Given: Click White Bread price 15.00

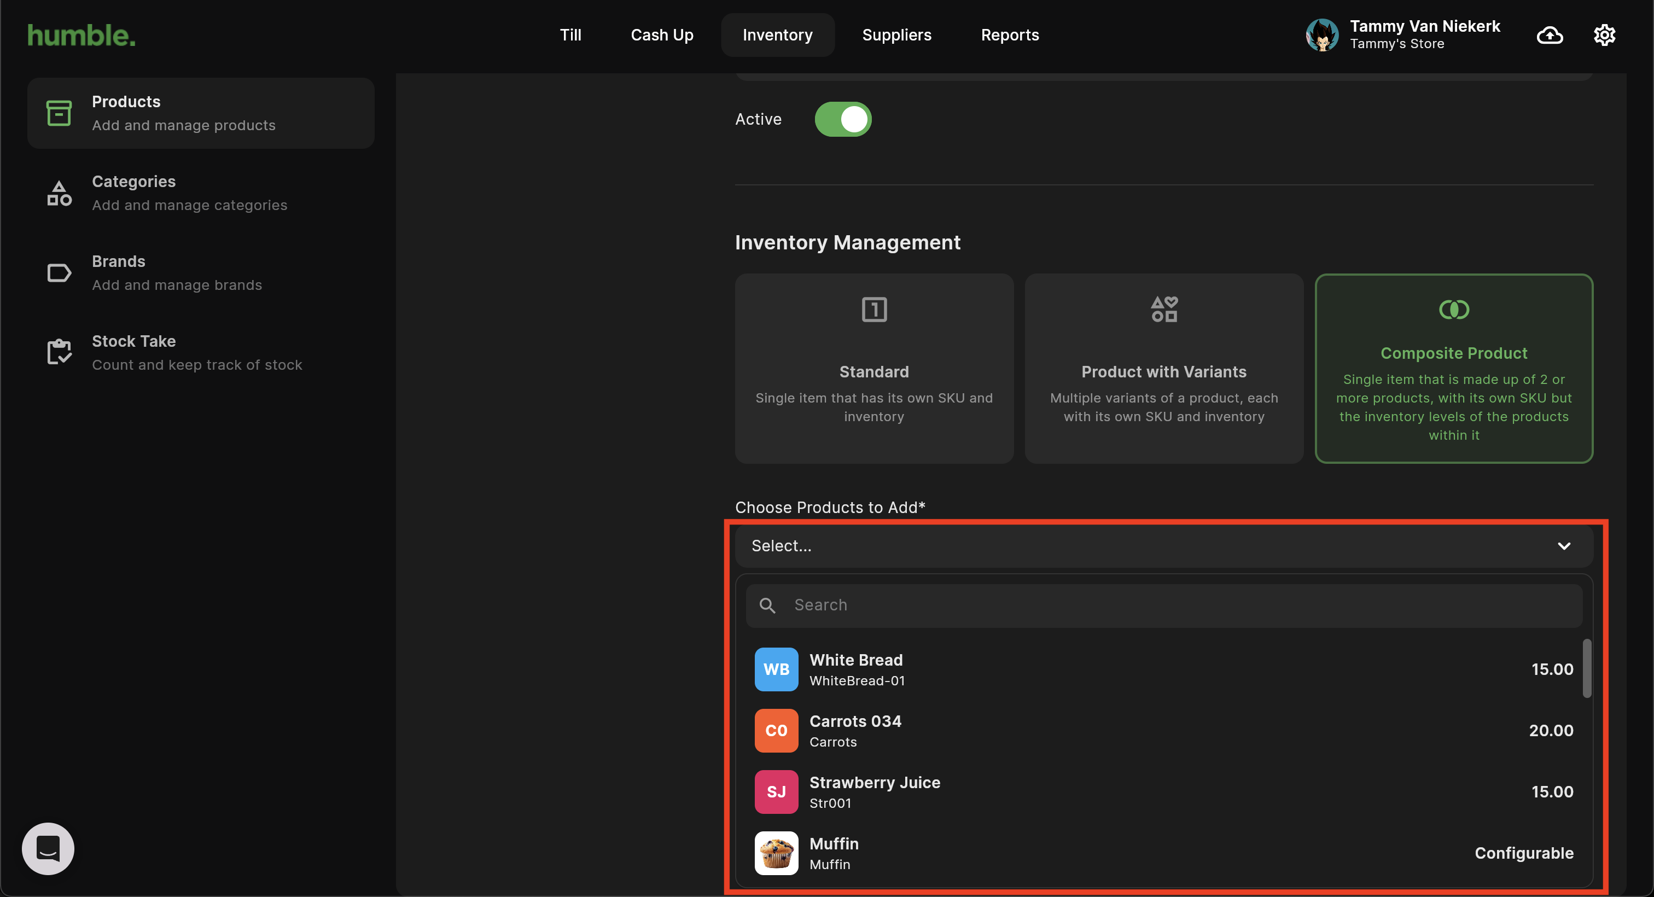Looking at the screenshot, I should click(x=1552, y=669).
